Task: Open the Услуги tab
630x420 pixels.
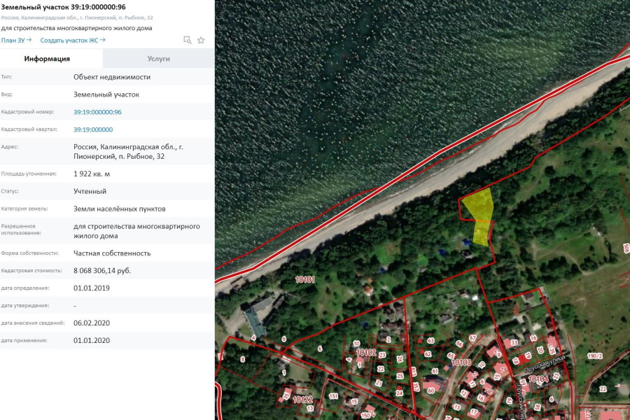Action: 158,59
